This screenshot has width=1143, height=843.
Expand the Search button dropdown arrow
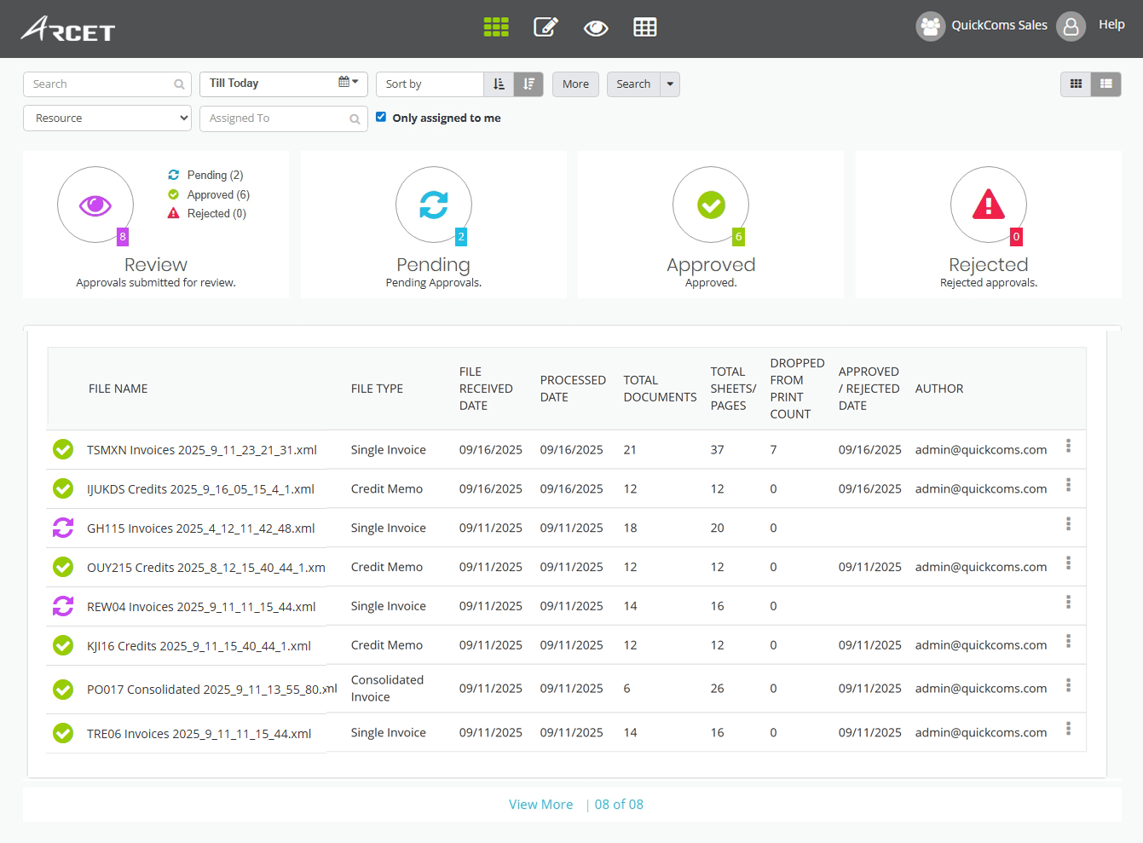[670, 84]
